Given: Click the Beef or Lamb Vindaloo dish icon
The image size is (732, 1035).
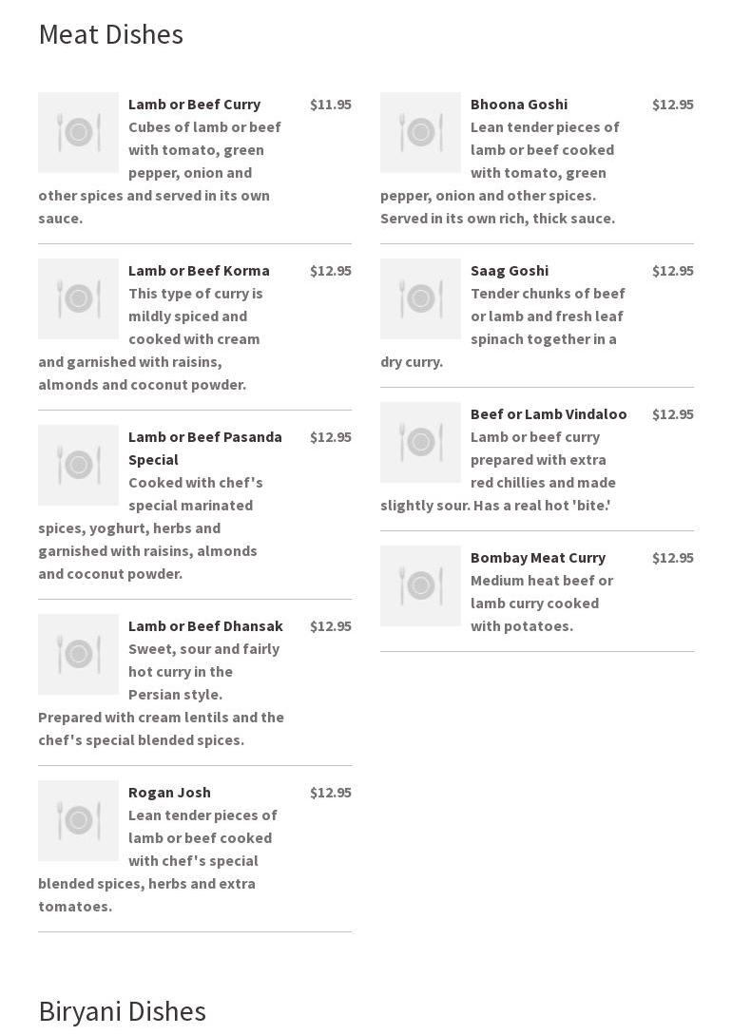Looking at the screenshot, I should pos(420,442).
